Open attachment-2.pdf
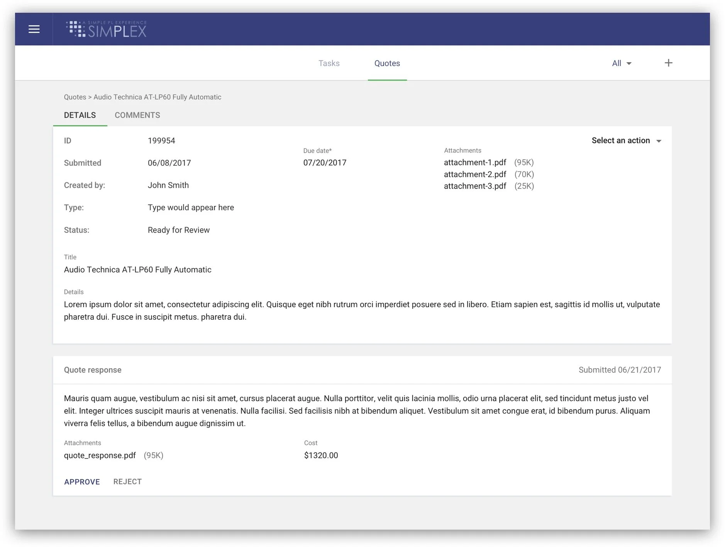Viewport: 725px width, 547px height. pyautogui.click(x=475, y=174)
